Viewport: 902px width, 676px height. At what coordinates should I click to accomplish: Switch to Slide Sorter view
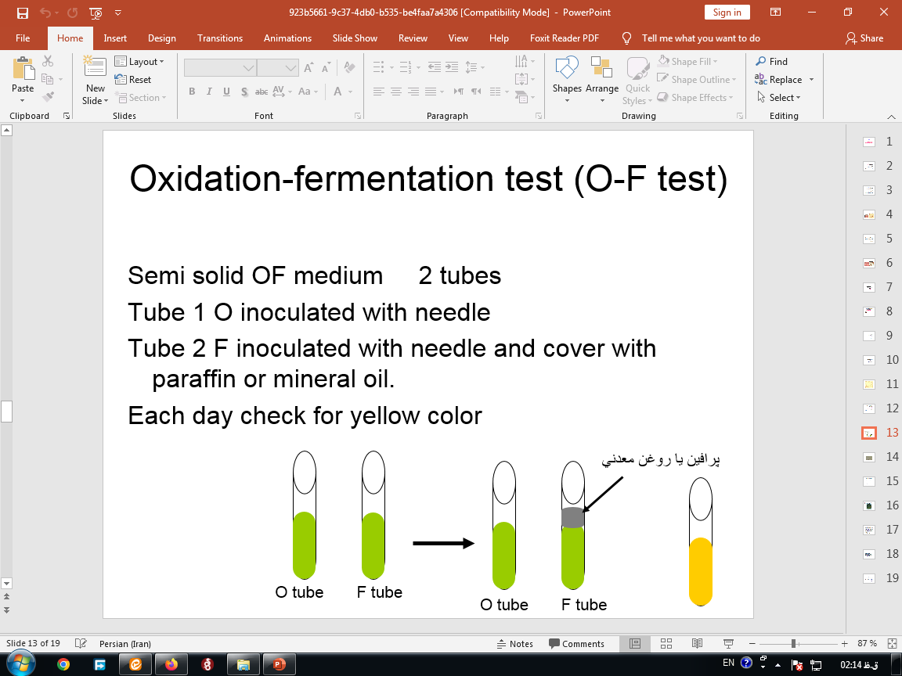tap(666, 643)
